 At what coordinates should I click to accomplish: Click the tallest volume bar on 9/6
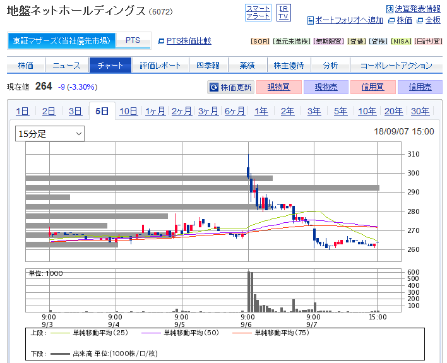[x=248, y=290]
